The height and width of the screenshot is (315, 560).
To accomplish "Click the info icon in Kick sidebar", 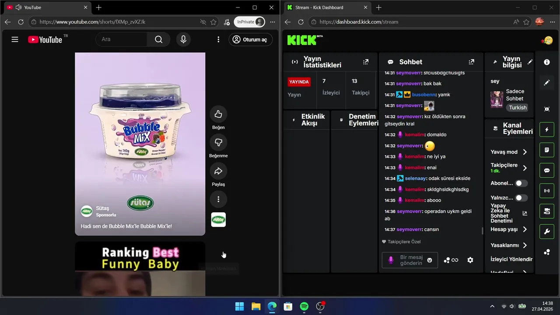I will 547,62.
